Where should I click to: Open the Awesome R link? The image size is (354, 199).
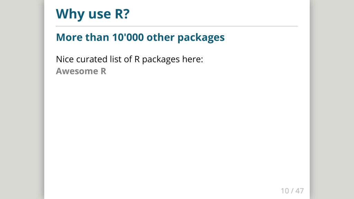pyautogui.click(x=81, y=72)
